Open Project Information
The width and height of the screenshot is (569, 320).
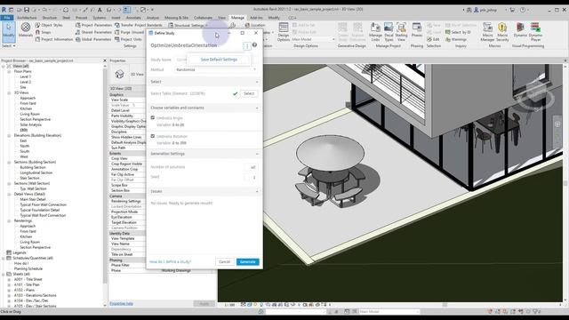tap(54, 39)
